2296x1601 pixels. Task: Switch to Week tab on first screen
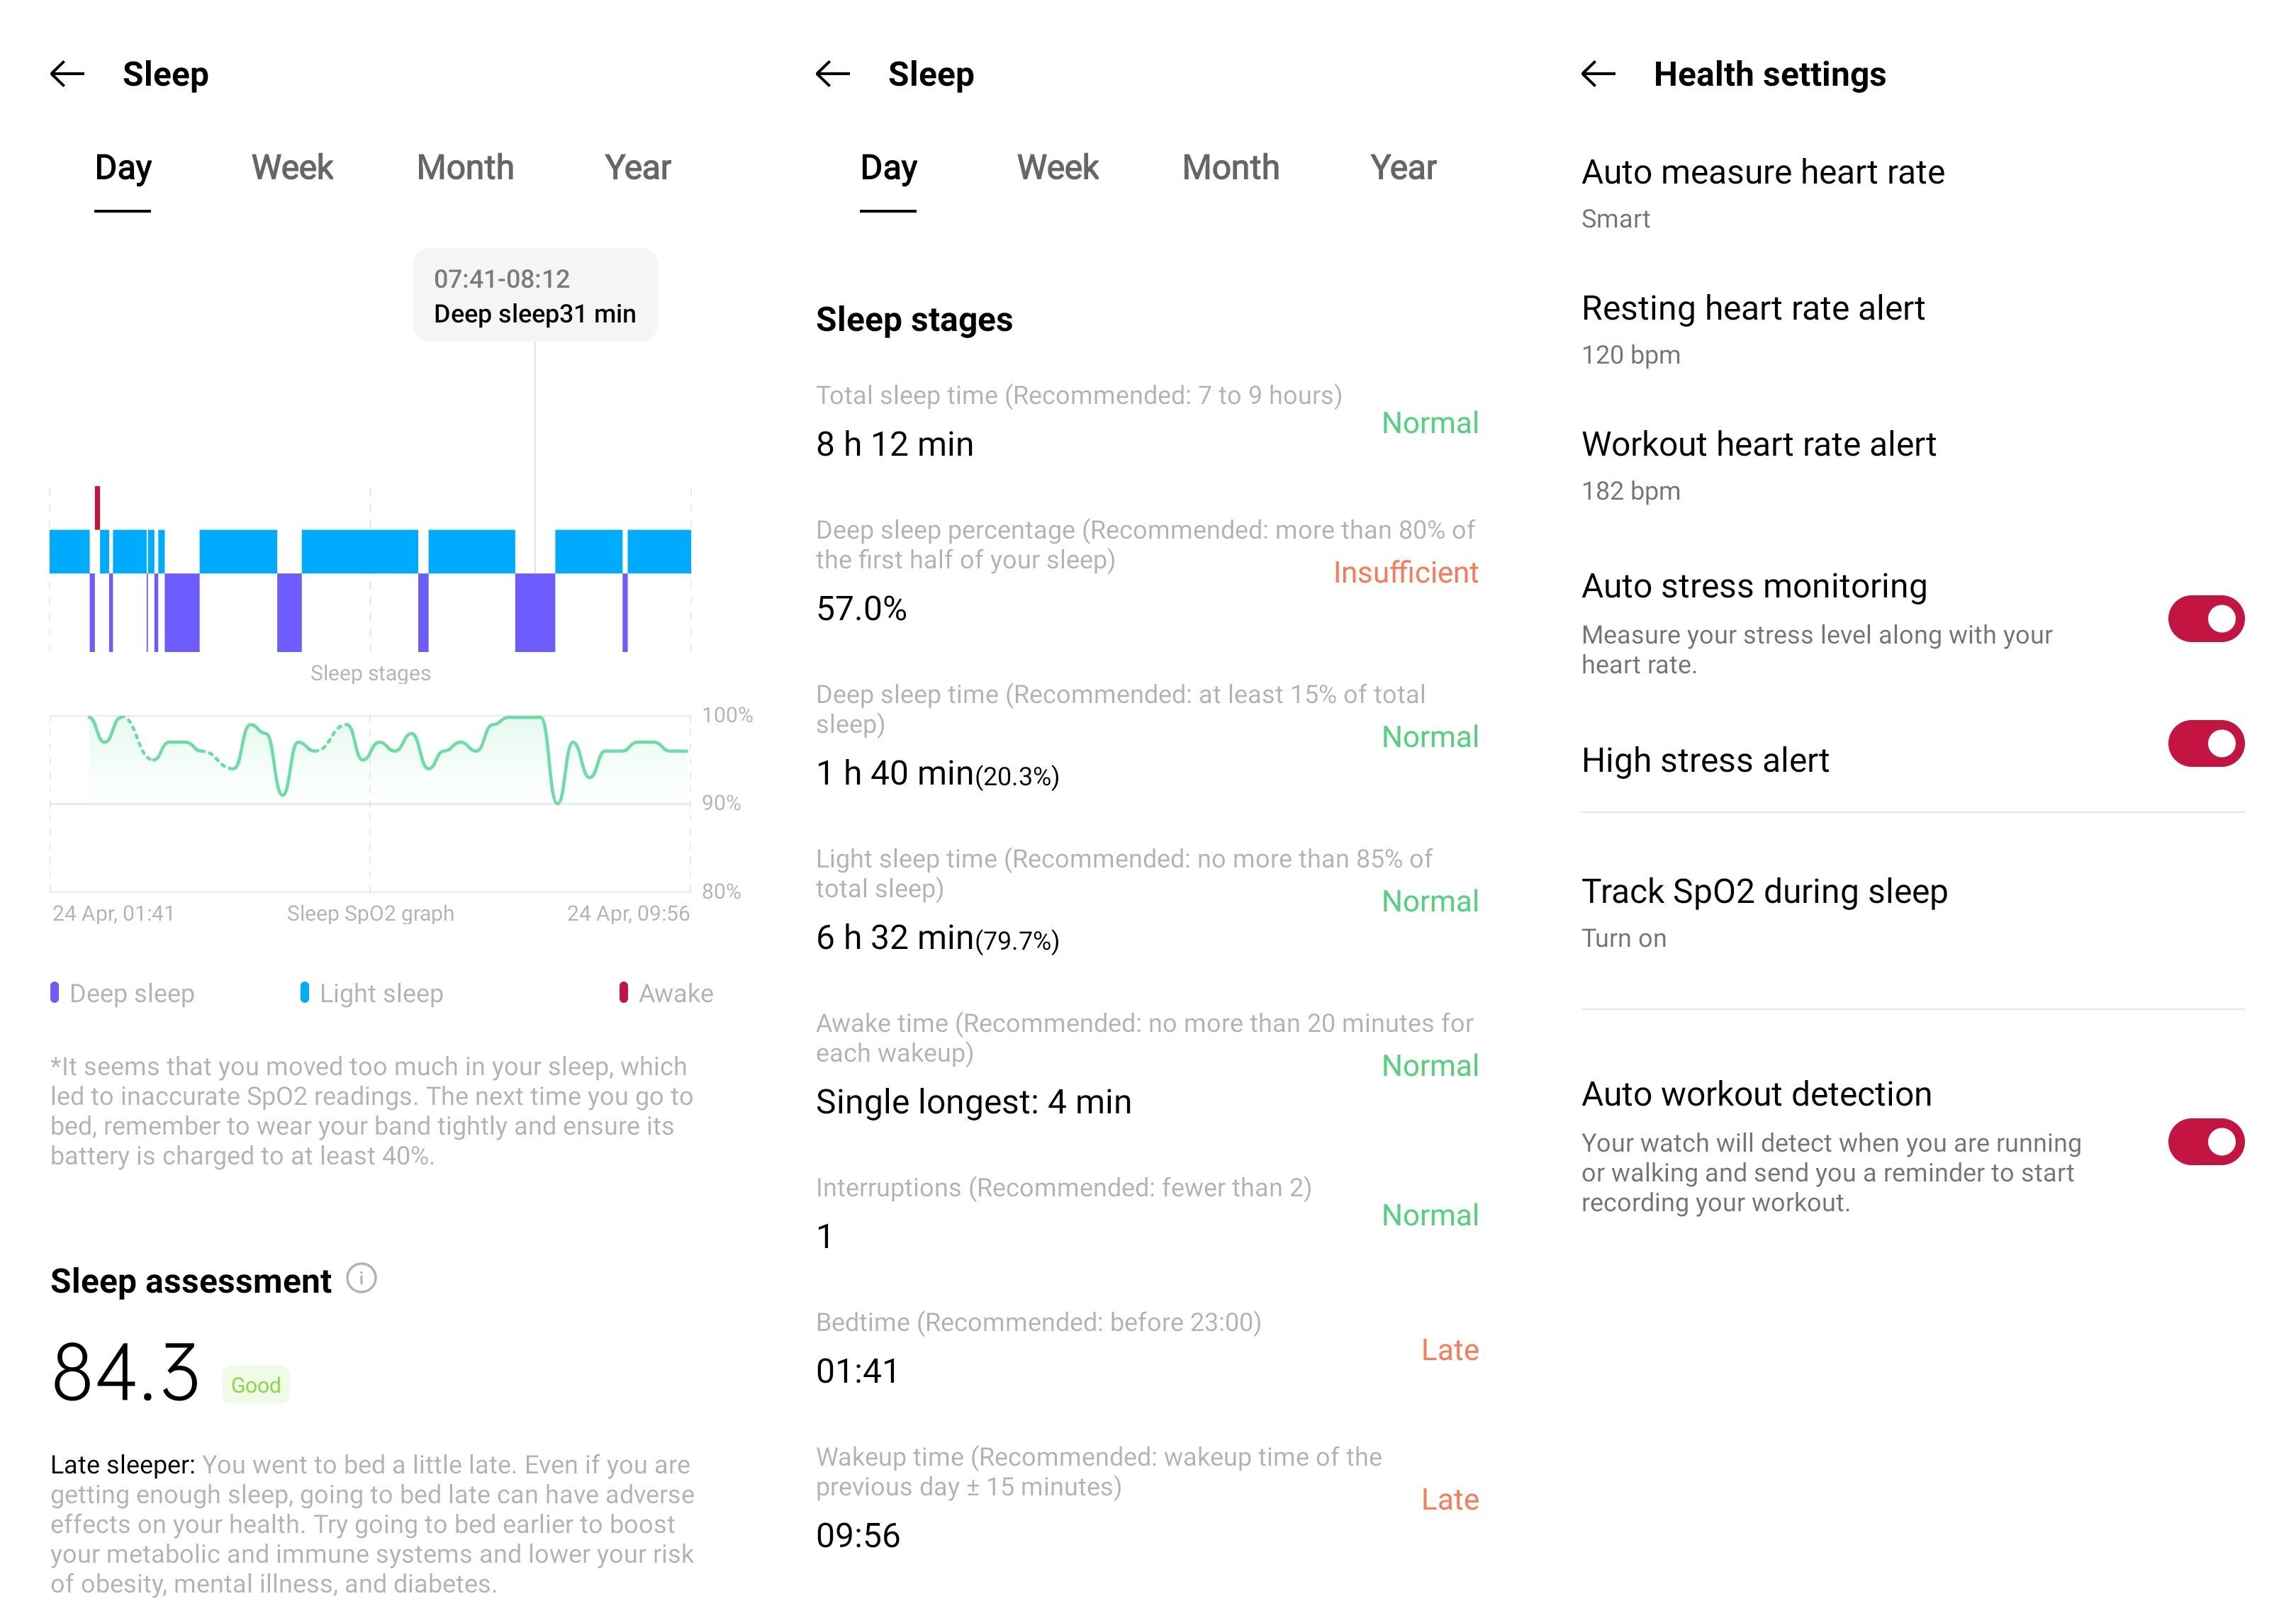click(292, 167)
